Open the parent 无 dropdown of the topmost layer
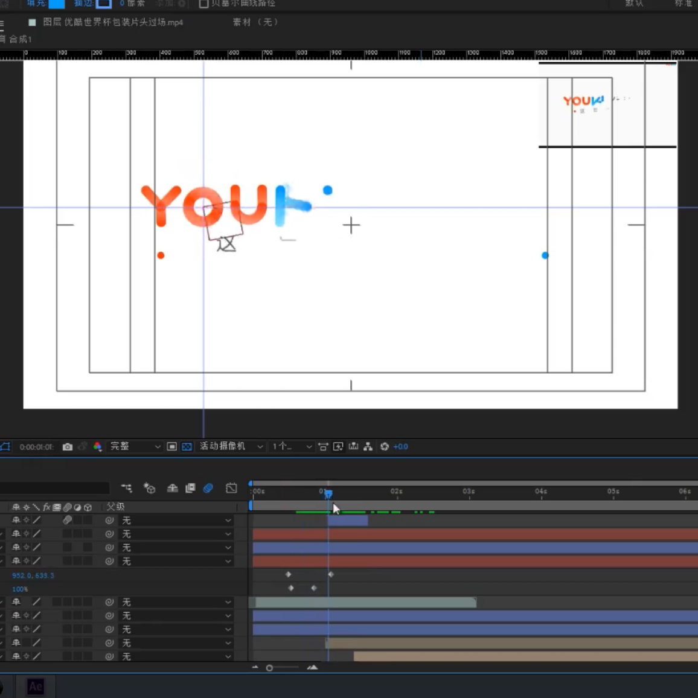Screen dimensions: 698x698 click(x=176, y=520)
